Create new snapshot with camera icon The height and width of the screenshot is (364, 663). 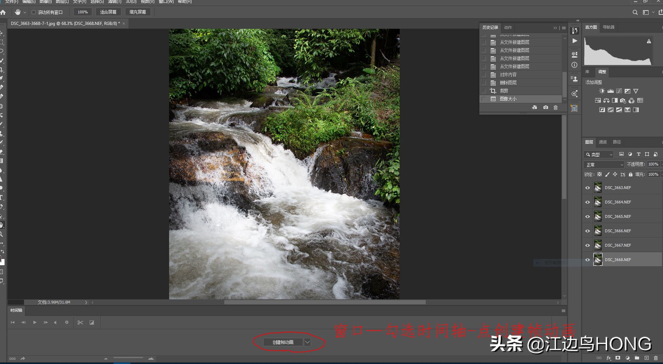tap(546, 108)
